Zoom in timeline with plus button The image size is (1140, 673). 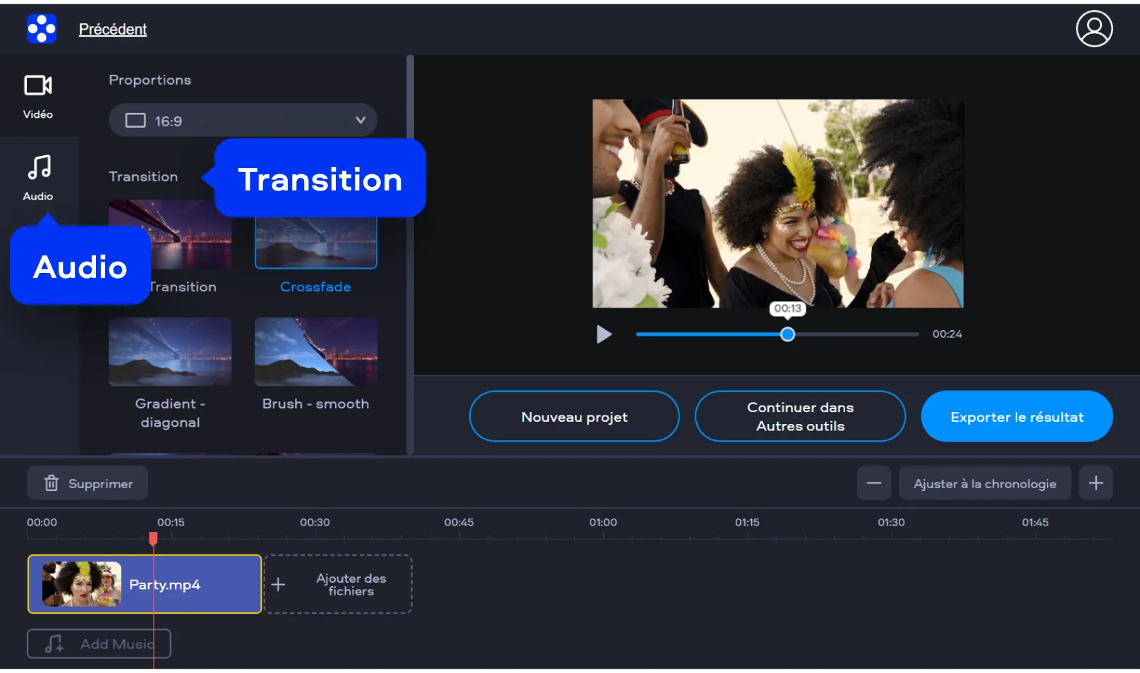(1096, 483)
